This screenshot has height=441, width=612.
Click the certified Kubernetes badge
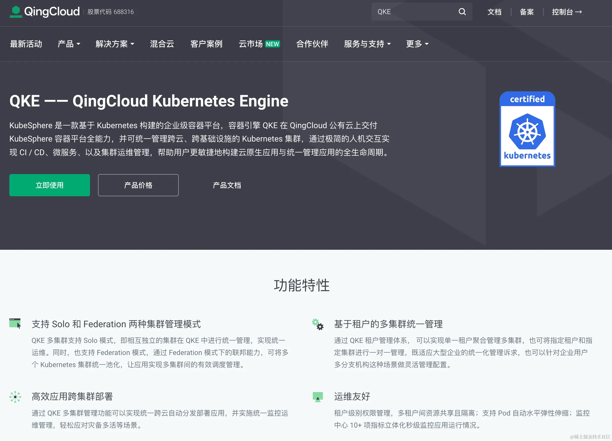(527, 129)
